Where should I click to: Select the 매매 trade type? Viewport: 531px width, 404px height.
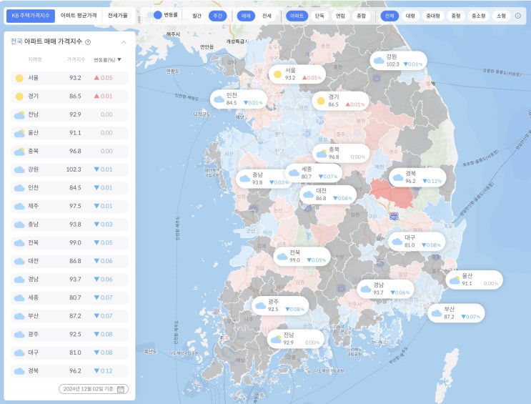point(246,16)
